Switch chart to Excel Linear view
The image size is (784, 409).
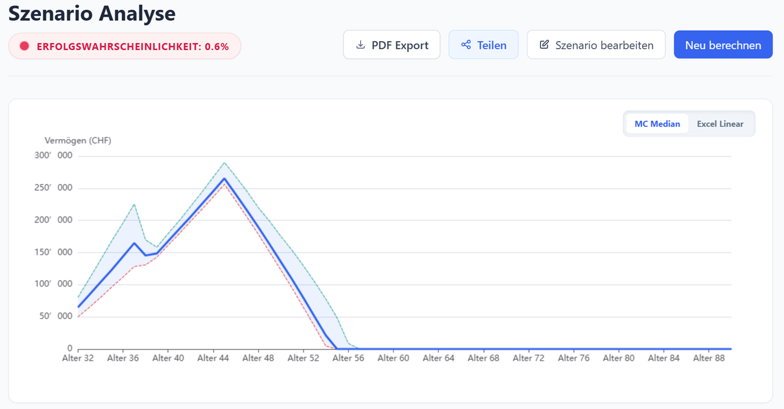pos(720,124)
